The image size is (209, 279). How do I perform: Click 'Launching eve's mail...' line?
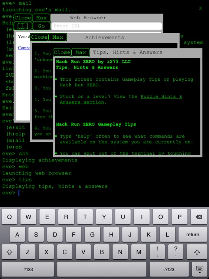click(40, 10)
